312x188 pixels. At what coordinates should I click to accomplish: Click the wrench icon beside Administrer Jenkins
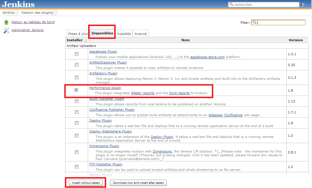[6, 30]
